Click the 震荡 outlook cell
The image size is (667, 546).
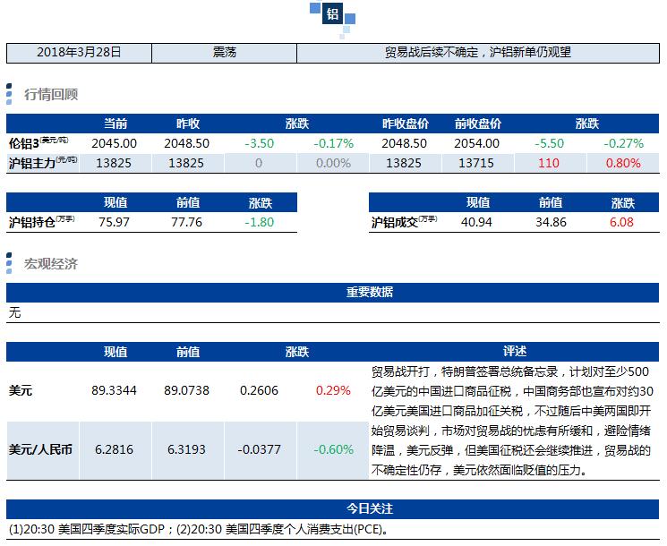[224, 53]
